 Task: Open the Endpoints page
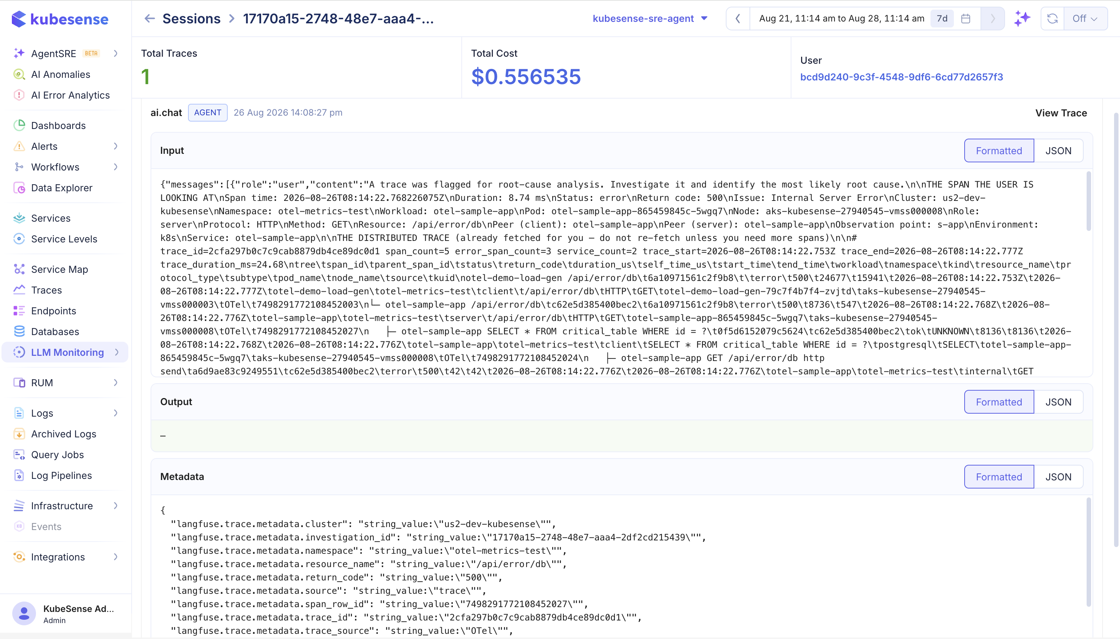pos(53,311)
